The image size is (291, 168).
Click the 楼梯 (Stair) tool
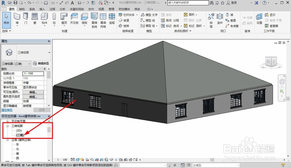tap(124, 26)
